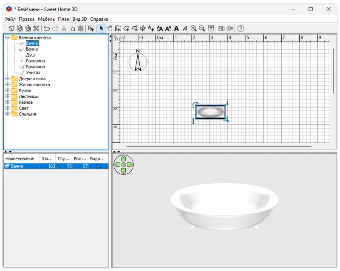Viewport: 340px width, 271px height.
Task: Choose the Create rooms tool
Action: click(x=126, y=28)
